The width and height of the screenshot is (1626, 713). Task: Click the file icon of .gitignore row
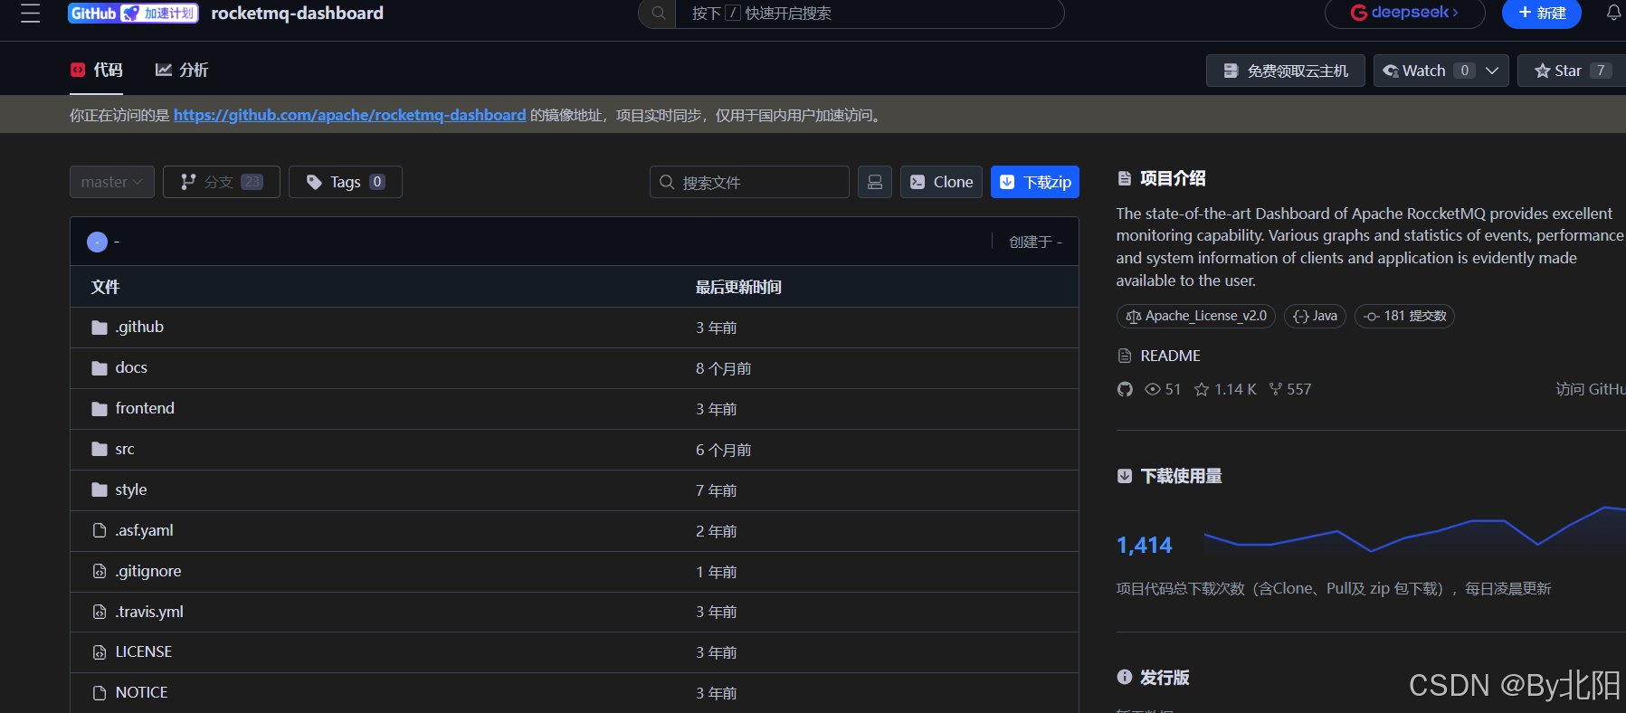[100, 571]
